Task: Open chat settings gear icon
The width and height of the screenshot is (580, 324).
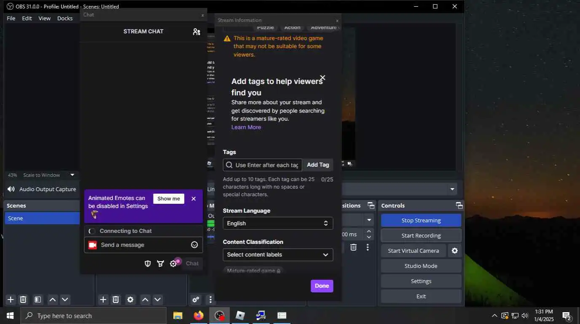Action: [x=173, y=264]
